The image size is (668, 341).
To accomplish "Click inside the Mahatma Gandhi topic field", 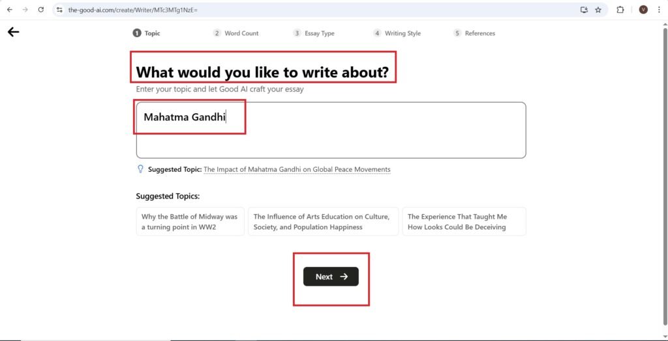I will click(330, 130).
